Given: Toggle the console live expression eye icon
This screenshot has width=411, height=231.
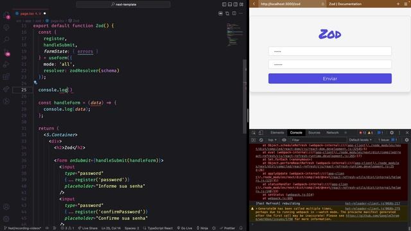Looking at the screenshot, I should [284, 140].
